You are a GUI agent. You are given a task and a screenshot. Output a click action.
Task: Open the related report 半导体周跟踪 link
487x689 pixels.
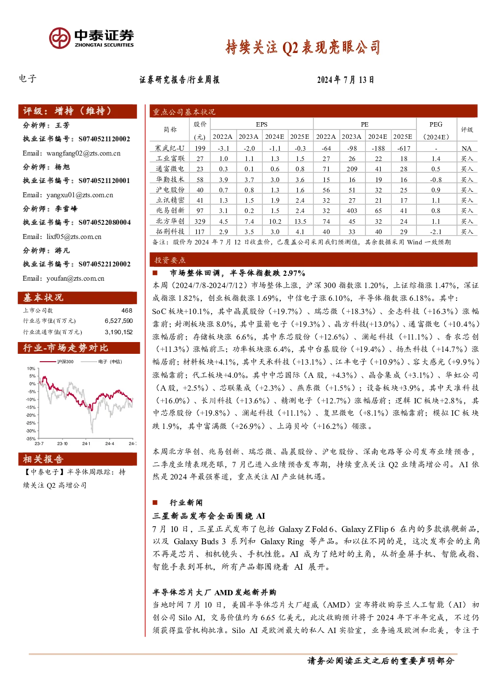(x=74, y=478)
